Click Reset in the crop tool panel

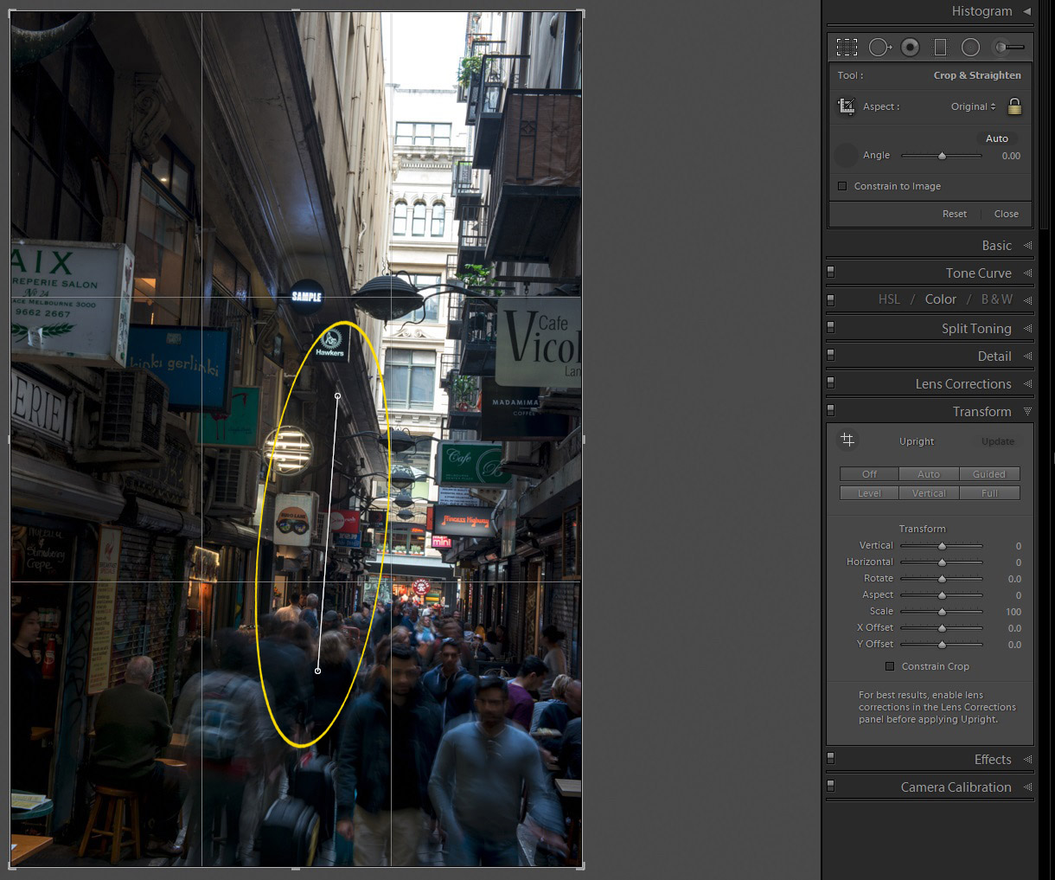tap(955, 214)
